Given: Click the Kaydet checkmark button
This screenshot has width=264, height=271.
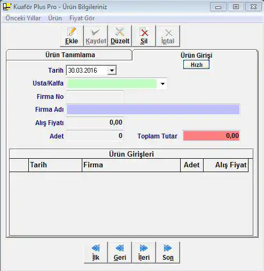Looking at the screenshot, I should tap(96, 36).
